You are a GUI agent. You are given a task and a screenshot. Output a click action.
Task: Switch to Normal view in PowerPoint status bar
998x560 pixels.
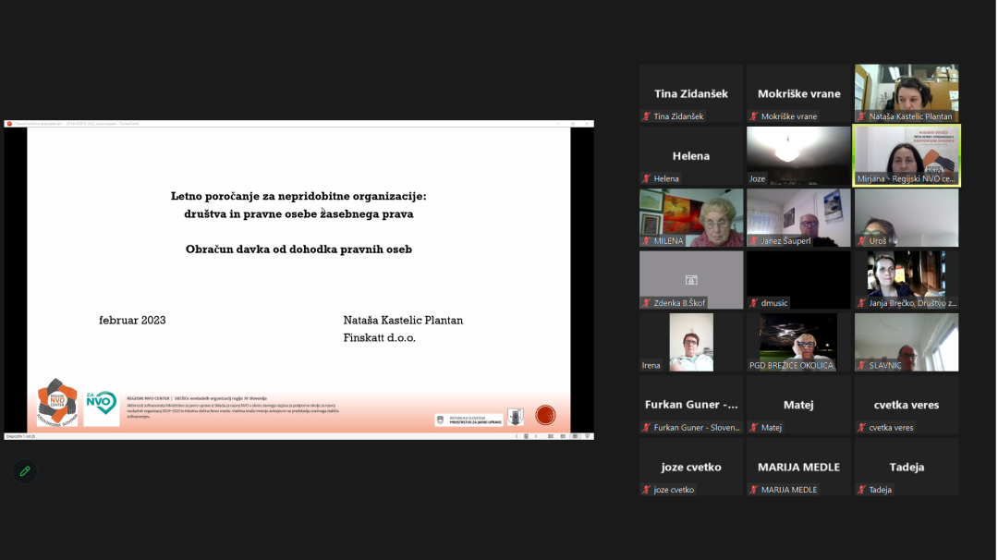553,436
